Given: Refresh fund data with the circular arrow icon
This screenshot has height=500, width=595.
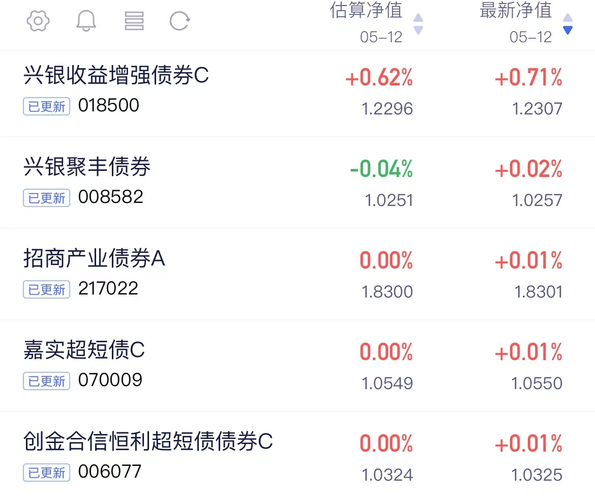Looking at the screenshot, I should pos(180,20).
